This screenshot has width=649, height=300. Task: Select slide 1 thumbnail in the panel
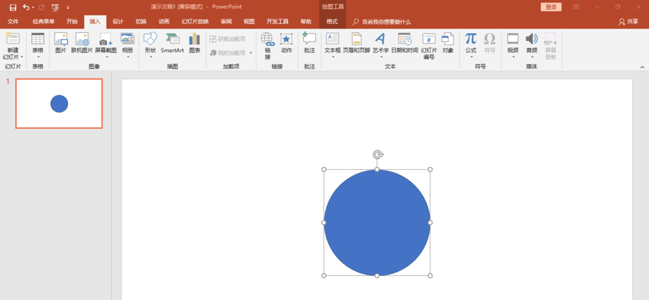pyautogui.click(x=59, y=103)
